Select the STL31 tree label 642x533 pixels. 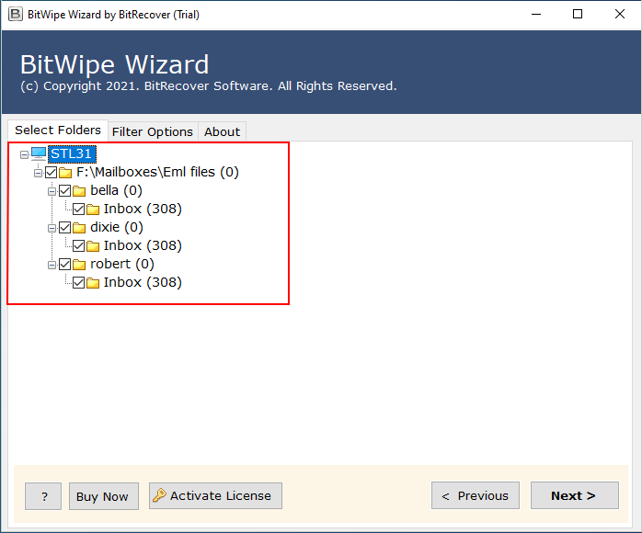coord(72,153)
